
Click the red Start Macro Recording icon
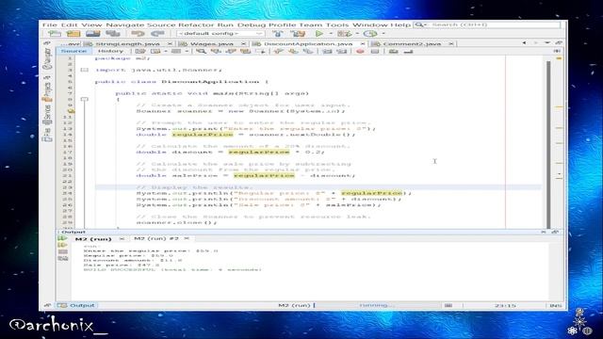pos(360,51)
